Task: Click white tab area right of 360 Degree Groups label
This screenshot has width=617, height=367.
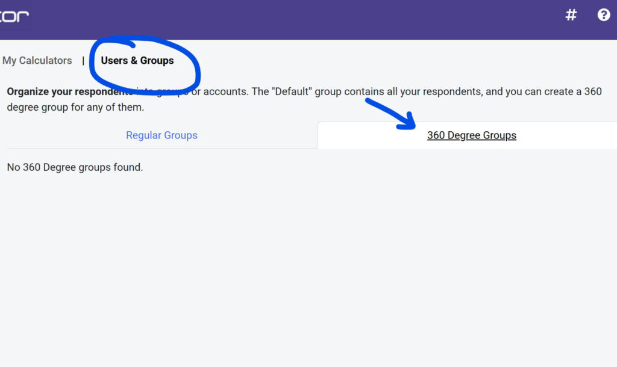Action: click(x=572, y=135)
